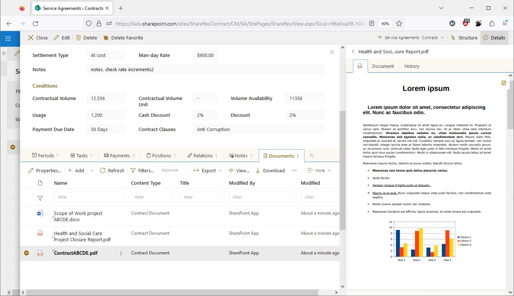Open the More dropdown in toolbar

pos(319,170)
